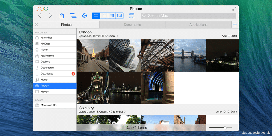Viewport: 272px width, 136px height.
Task: Expand London locations chevron
Action: pos(117,36)
